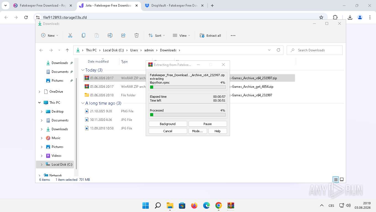
Task: Click the file extraction progress bar
Action: [x=188, y=87]
